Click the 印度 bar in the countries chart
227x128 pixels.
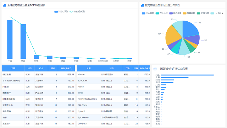click(x=36, y=57)
